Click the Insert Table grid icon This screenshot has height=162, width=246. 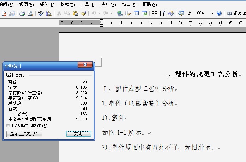tap(136, 13)
